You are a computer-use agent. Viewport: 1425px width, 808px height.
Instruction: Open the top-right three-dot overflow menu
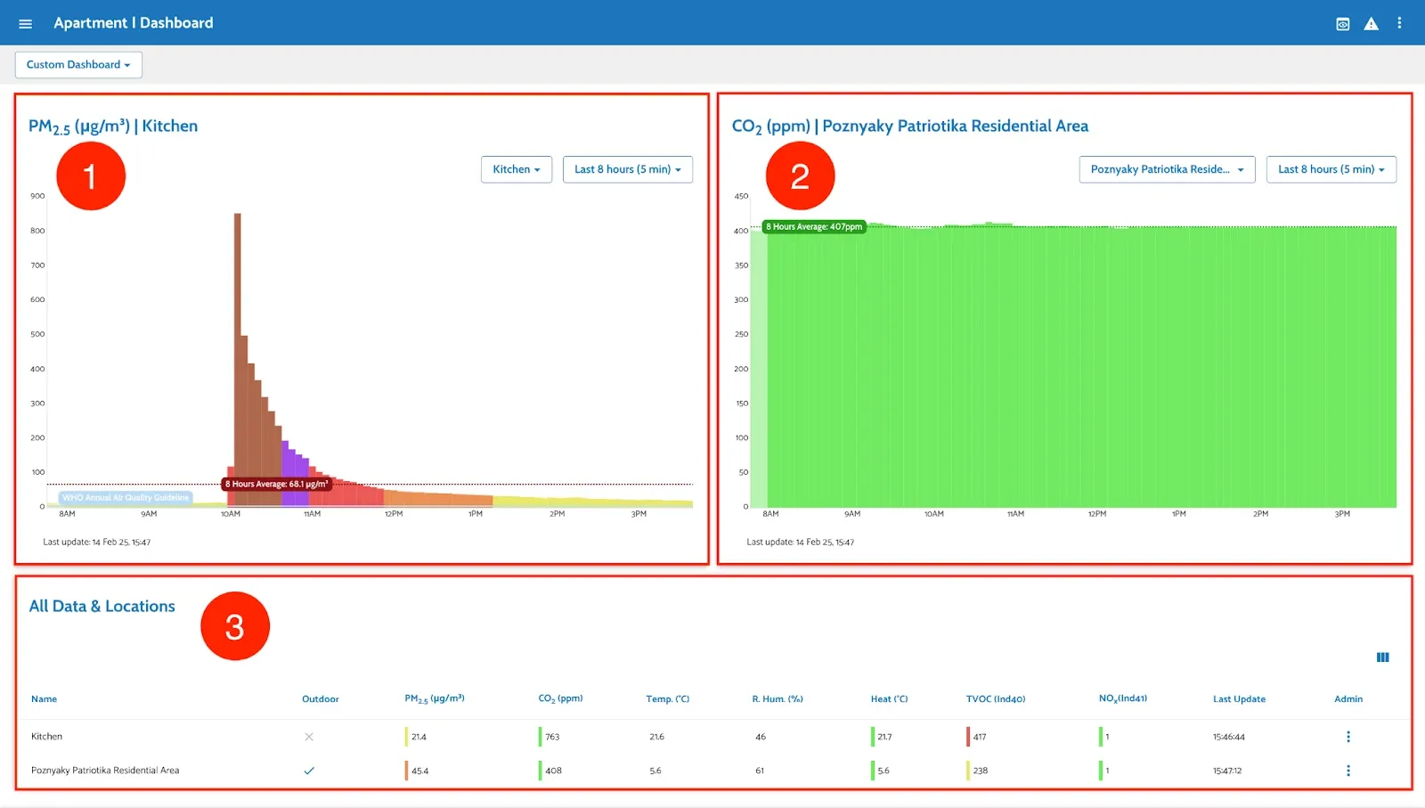point(1399,23)
